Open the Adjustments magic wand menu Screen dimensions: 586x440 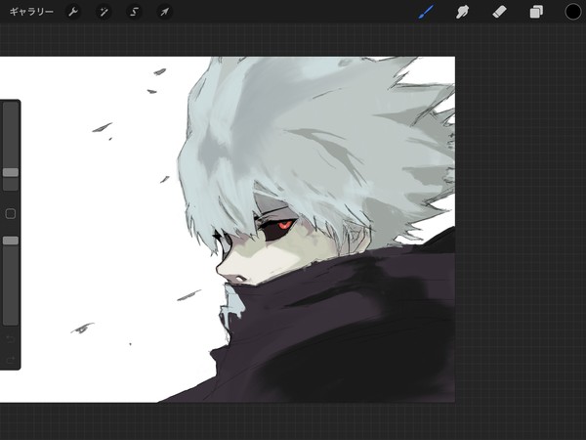[104, 12]
